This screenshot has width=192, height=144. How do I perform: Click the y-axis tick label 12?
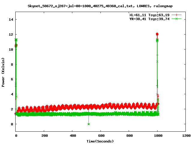tap(11, 34)
